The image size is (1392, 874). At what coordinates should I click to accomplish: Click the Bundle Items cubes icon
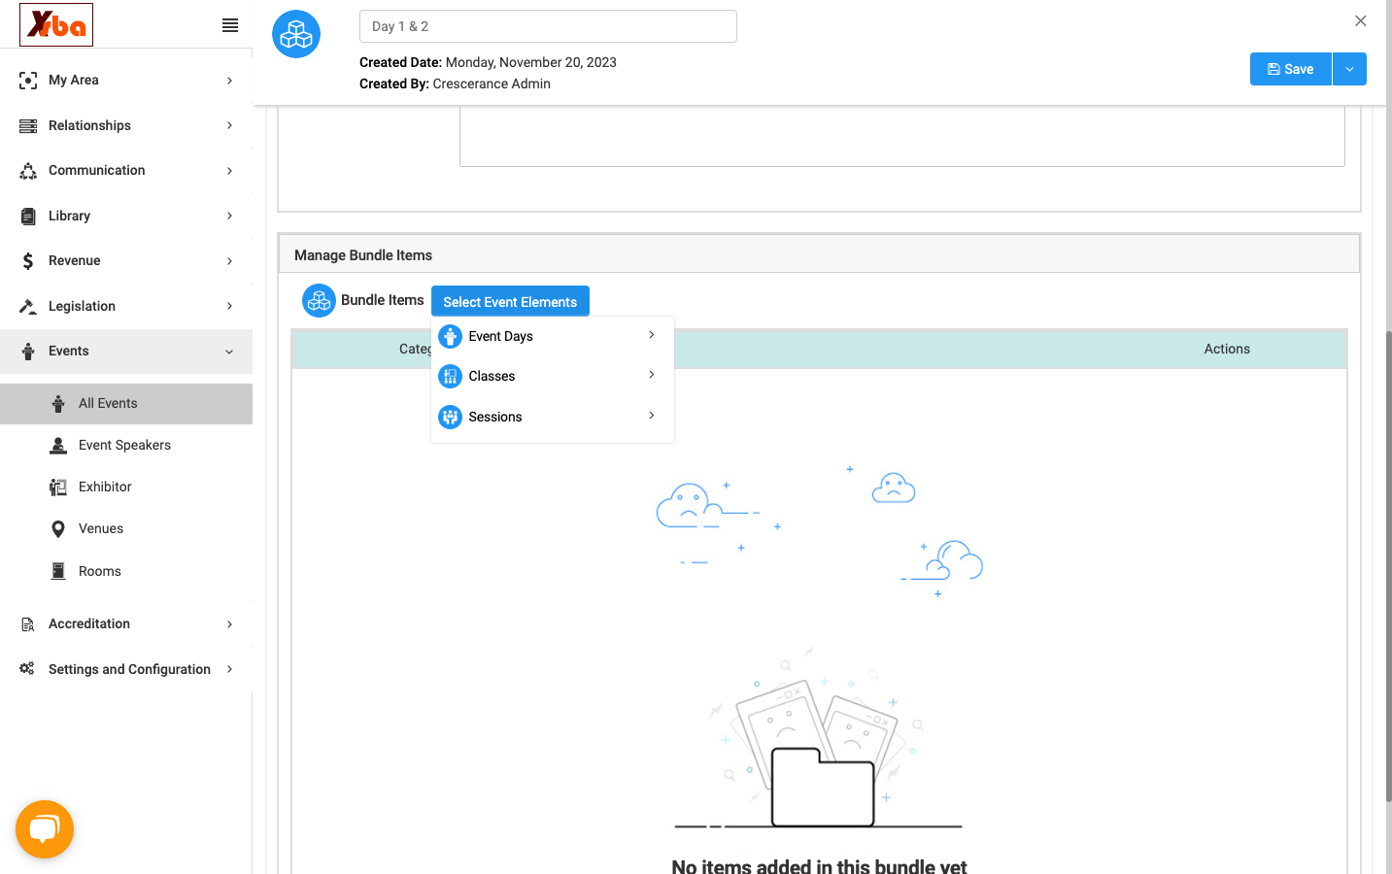319,301
